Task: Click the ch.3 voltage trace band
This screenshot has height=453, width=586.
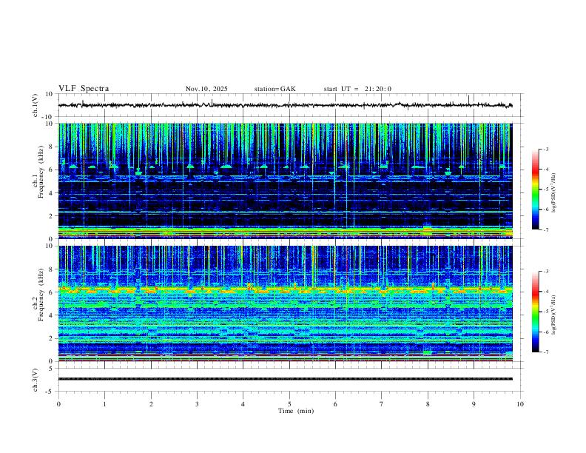Action: 285,379
